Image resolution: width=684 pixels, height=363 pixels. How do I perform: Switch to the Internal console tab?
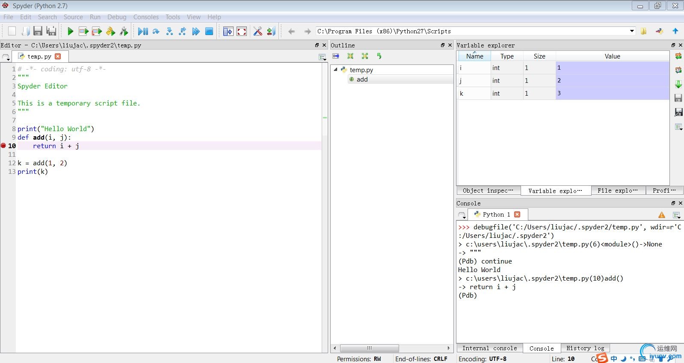tap(489, 348)
